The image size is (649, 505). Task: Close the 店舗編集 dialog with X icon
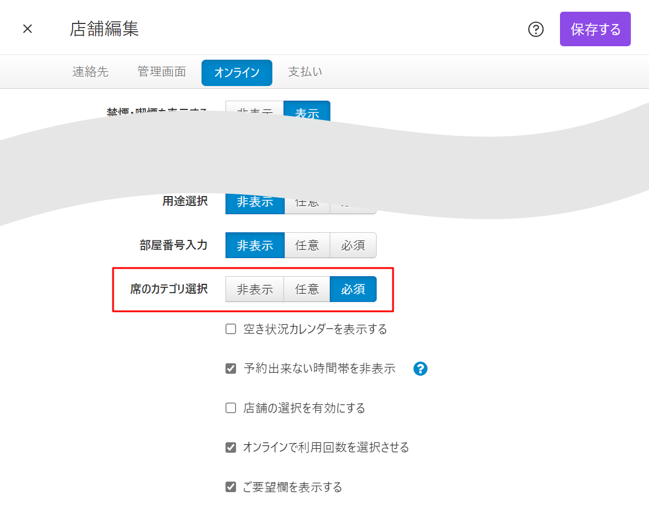point(28,29)
